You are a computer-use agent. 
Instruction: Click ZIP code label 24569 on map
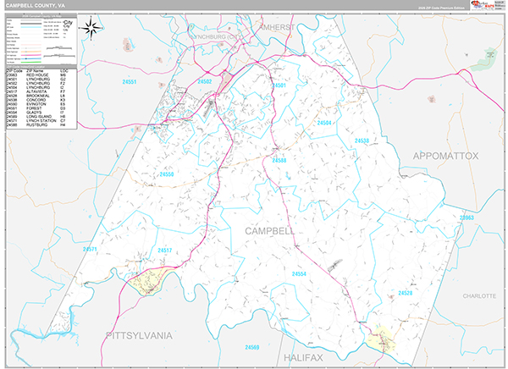[252, 348]
